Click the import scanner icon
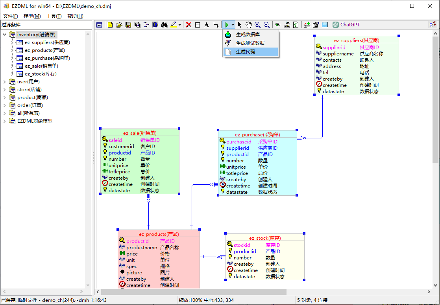The height and width of the screenshot is (305, 440). [x=287, y=25]
